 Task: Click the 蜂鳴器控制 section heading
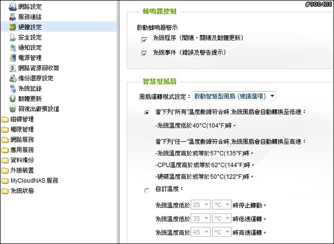[159, 11]
